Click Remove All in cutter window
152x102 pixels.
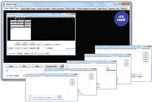pyautogui.click(x=28, y=24)
